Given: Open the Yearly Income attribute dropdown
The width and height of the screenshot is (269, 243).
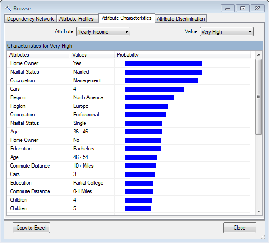Looking at the screenshot, I should [103, 32].
